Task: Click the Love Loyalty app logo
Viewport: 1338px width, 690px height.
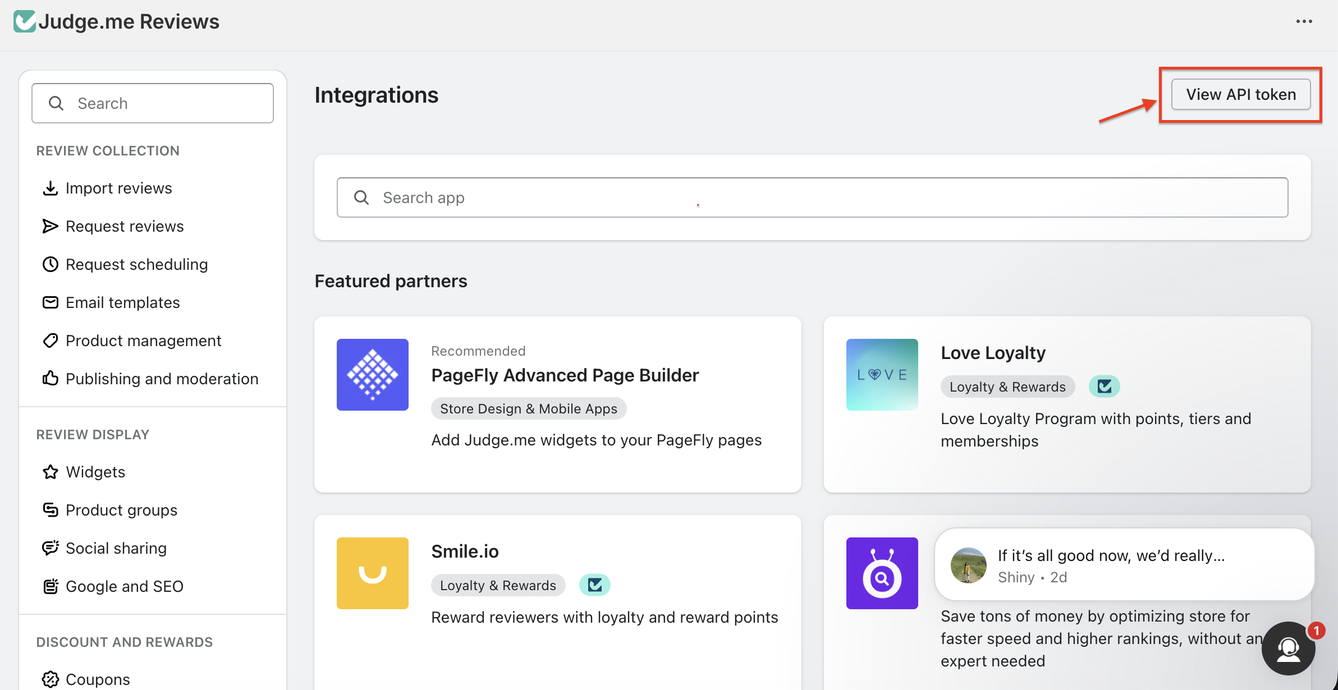Action: [882, 375]
